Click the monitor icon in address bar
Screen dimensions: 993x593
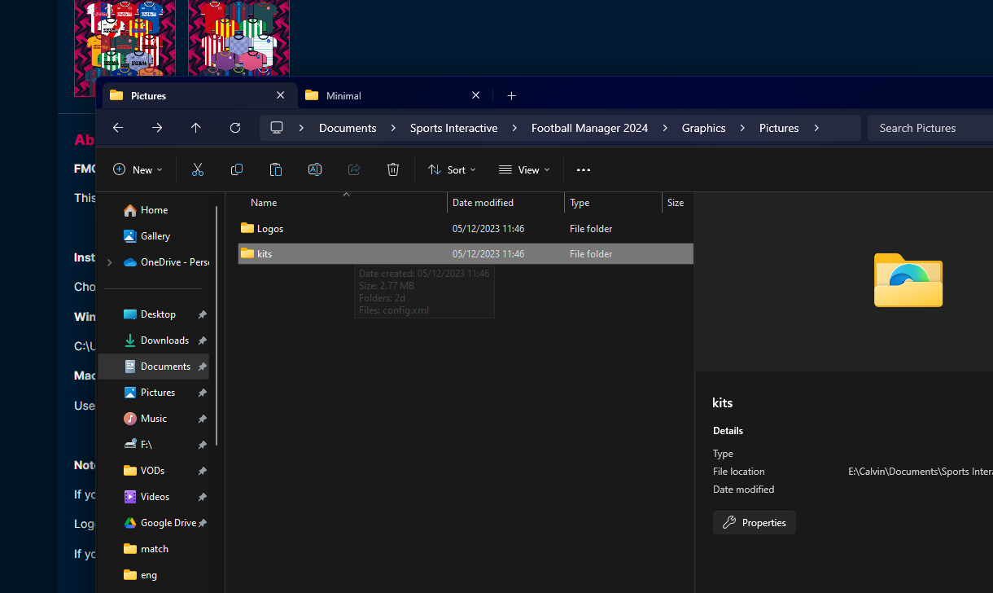click(277, 128)
